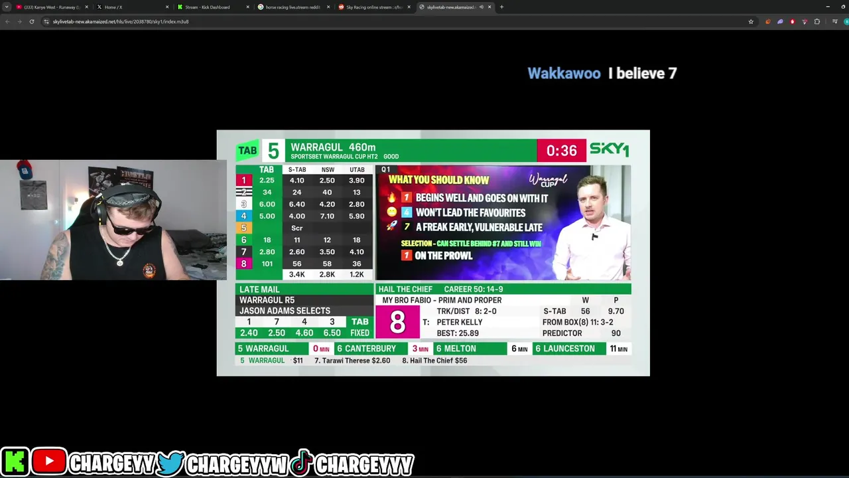Click the YouTube logo in overlay
Screen dimensions: 849x478
(48, 461)
